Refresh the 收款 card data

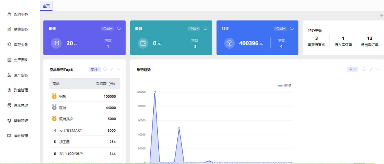pos(206,28)
